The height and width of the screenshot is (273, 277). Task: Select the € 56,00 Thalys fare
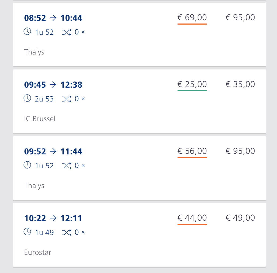click(192, 151)
